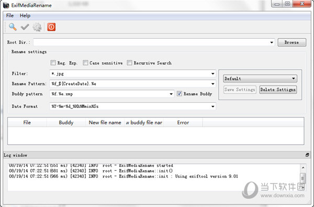The image size is (314, 207).
Task: Open the Rename Pattern dropdown arrow
Action: (212, 84)
